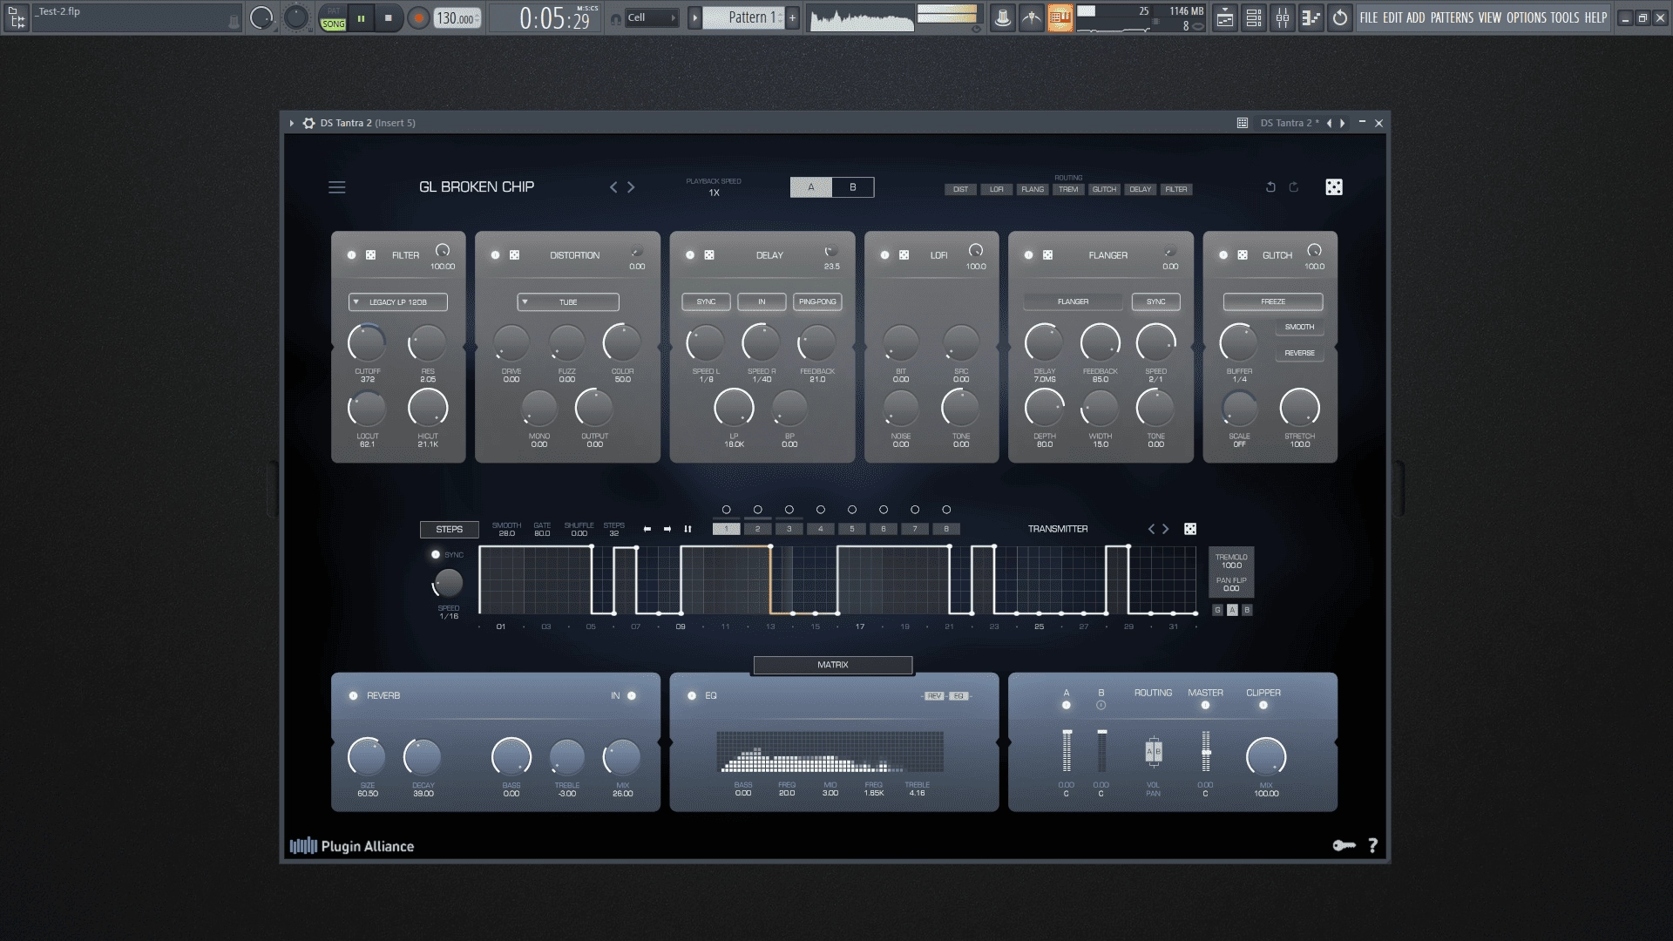Expand the DS Tantra 2 plugin menu arrow

(x=291, y=123)
